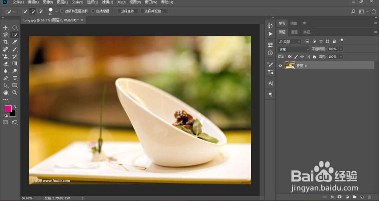The height and width of the screenshot is (201, 379).
Task: Select the Crop tool
Action: tap(6, 42)
